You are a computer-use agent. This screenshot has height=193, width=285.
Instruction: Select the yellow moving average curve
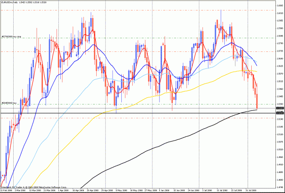[145, 98]
